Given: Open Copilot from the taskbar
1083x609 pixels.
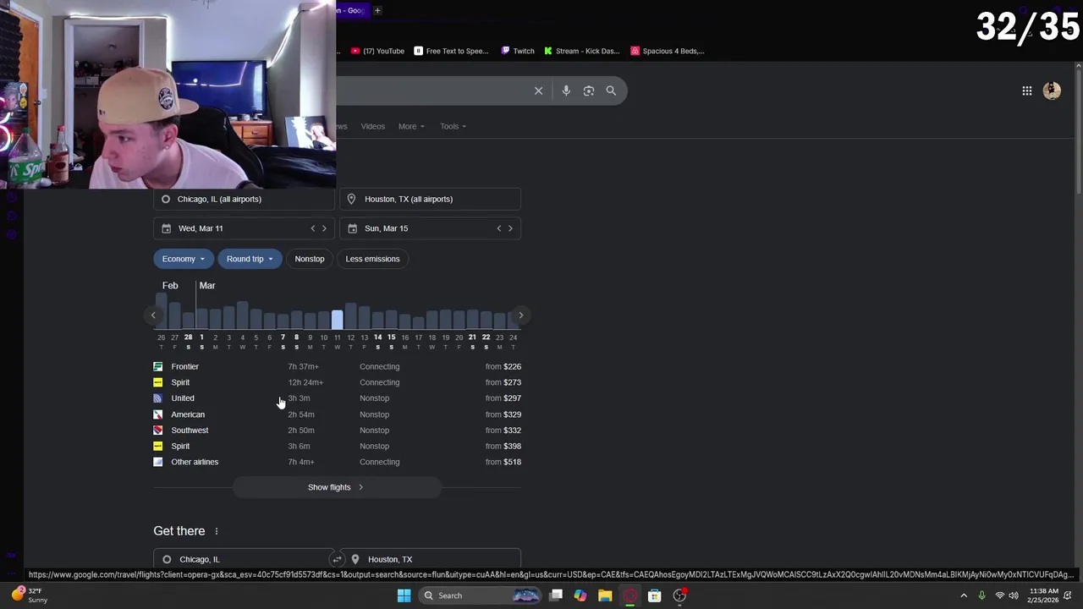Looking at the screenshot, I should coord(580,595).
